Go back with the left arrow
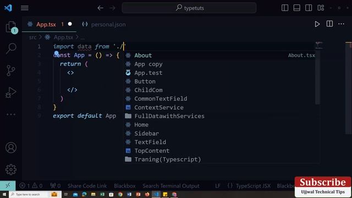 point(100,8)
